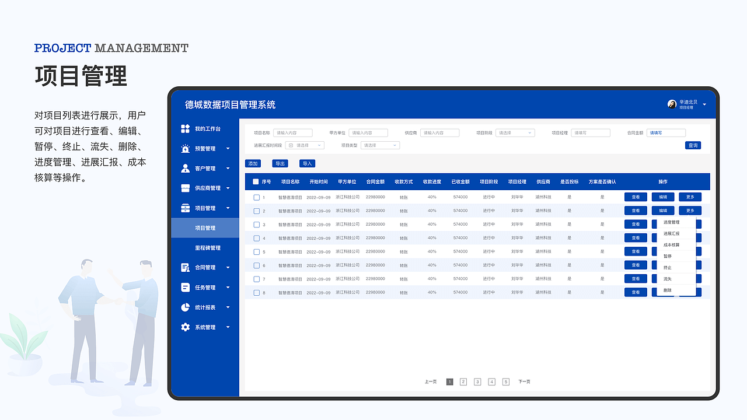Click the 添加 button

point(253,163)
